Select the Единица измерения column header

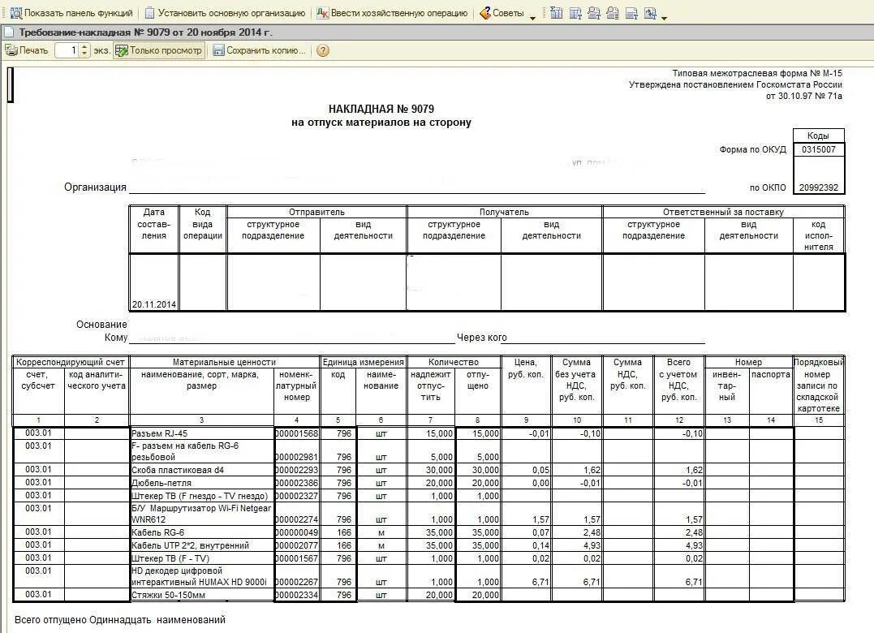pos(364,362)
